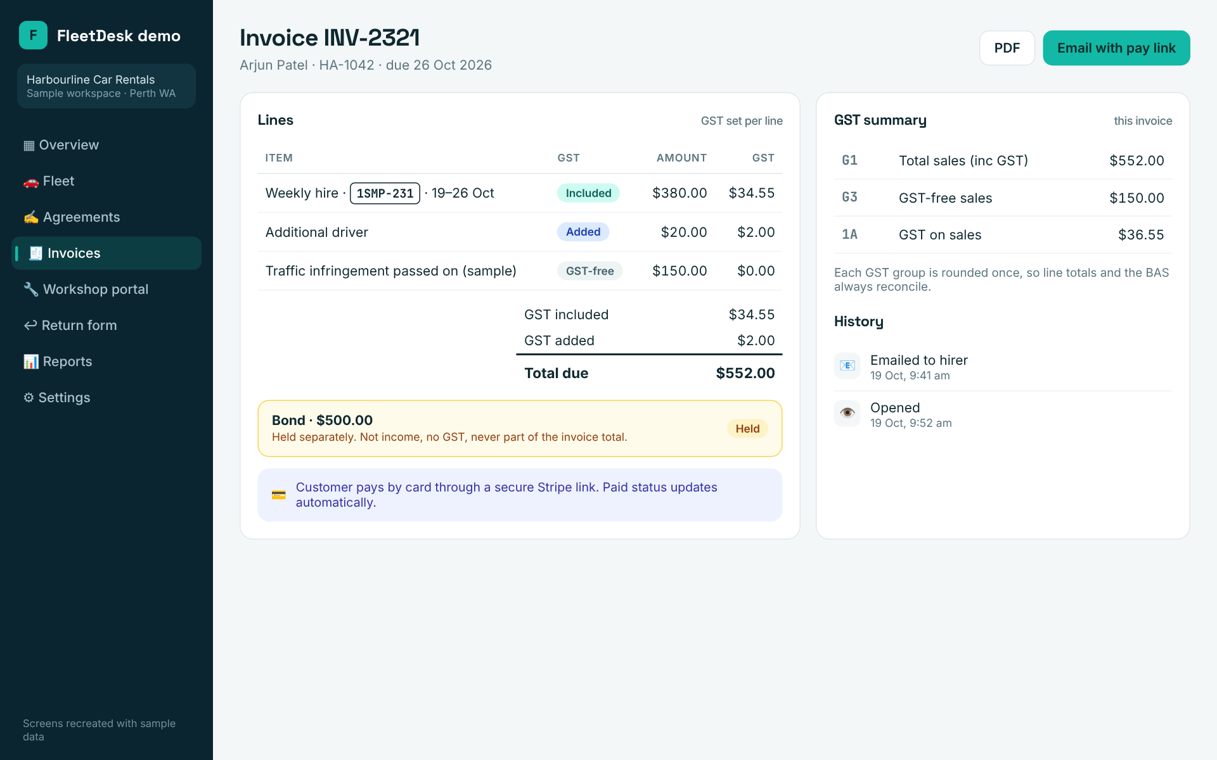
Task: Click the $0.00 GST cell
Action: (756, 271)
